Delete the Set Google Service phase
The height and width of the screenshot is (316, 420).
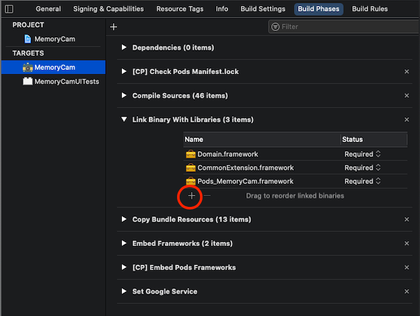407,291
